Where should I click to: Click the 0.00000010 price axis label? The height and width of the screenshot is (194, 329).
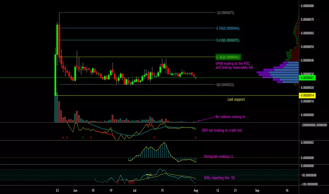(307, 101)
